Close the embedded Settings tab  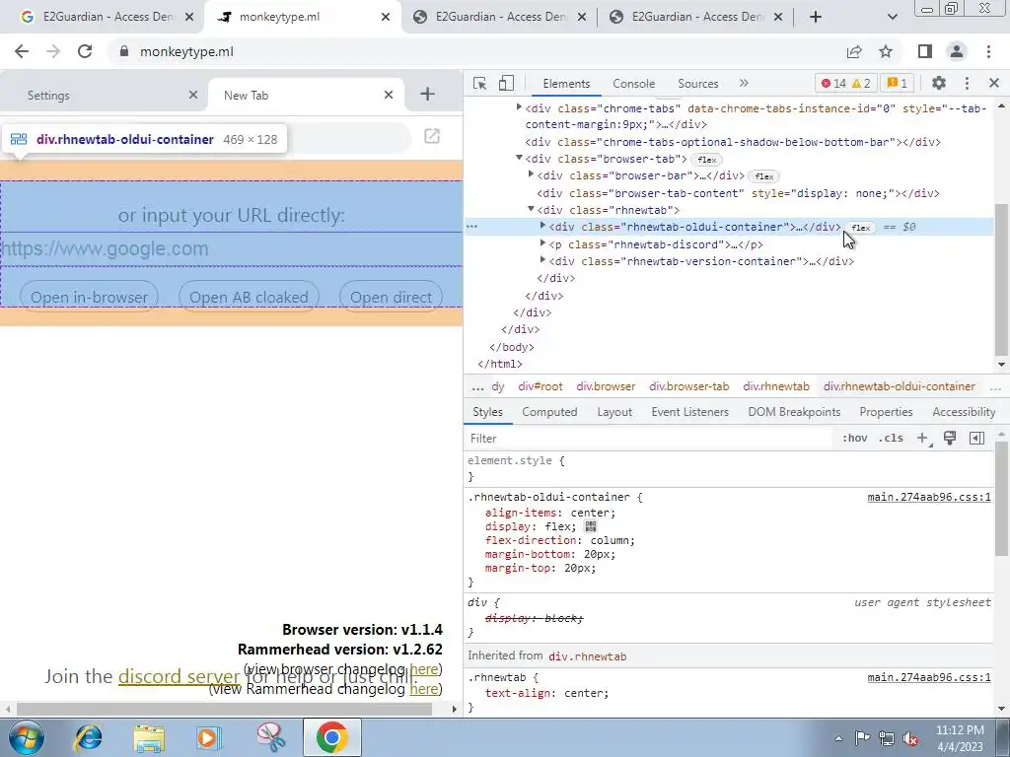tap(192, 95)
